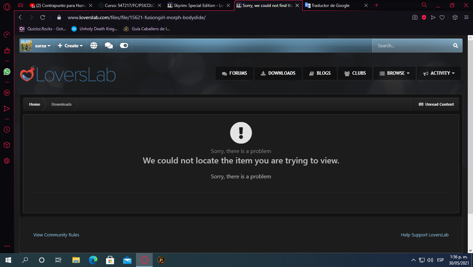Viewport: 473px width, 267px height.
Task: Open the Opera GX main menu logo
Action: 7,6
